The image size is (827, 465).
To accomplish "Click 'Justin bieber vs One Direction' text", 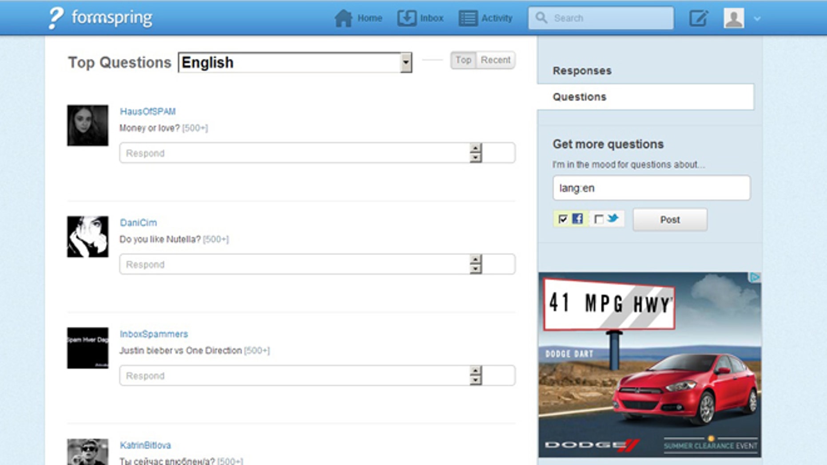I will 181,351.
